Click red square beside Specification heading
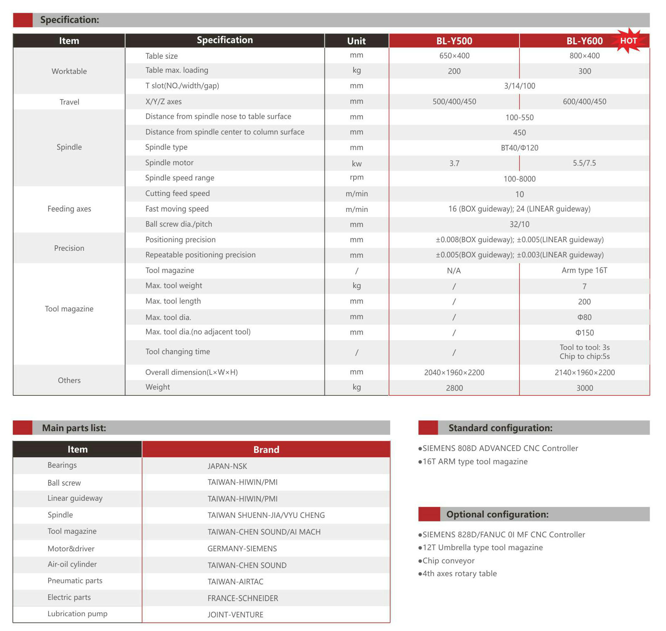The width and height of the screenshot is (666, 631). [23, 20]
